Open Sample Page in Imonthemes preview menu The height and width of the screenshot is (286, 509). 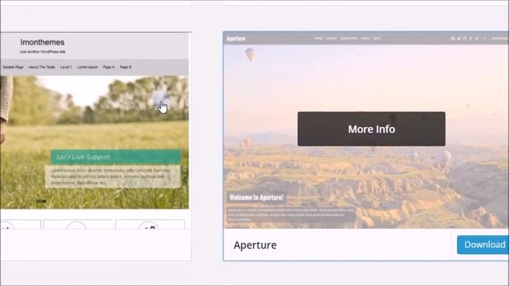13,67
